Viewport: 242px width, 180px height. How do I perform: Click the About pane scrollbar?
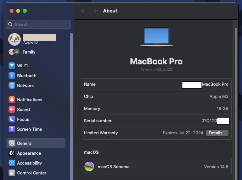pyautogui.click(x=236, y=104)
